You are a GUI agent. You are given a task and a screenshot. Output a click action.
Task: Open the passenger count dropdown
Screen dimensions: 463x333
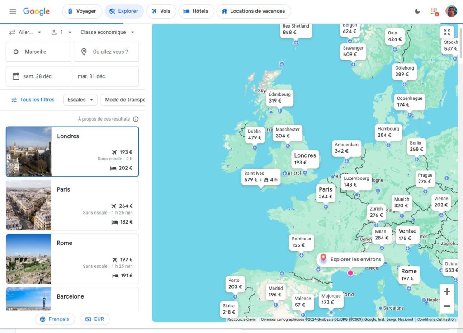61,32
